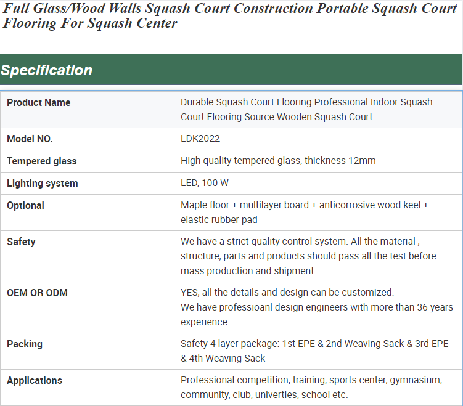Select the Packing label cell

pos(25,344)
